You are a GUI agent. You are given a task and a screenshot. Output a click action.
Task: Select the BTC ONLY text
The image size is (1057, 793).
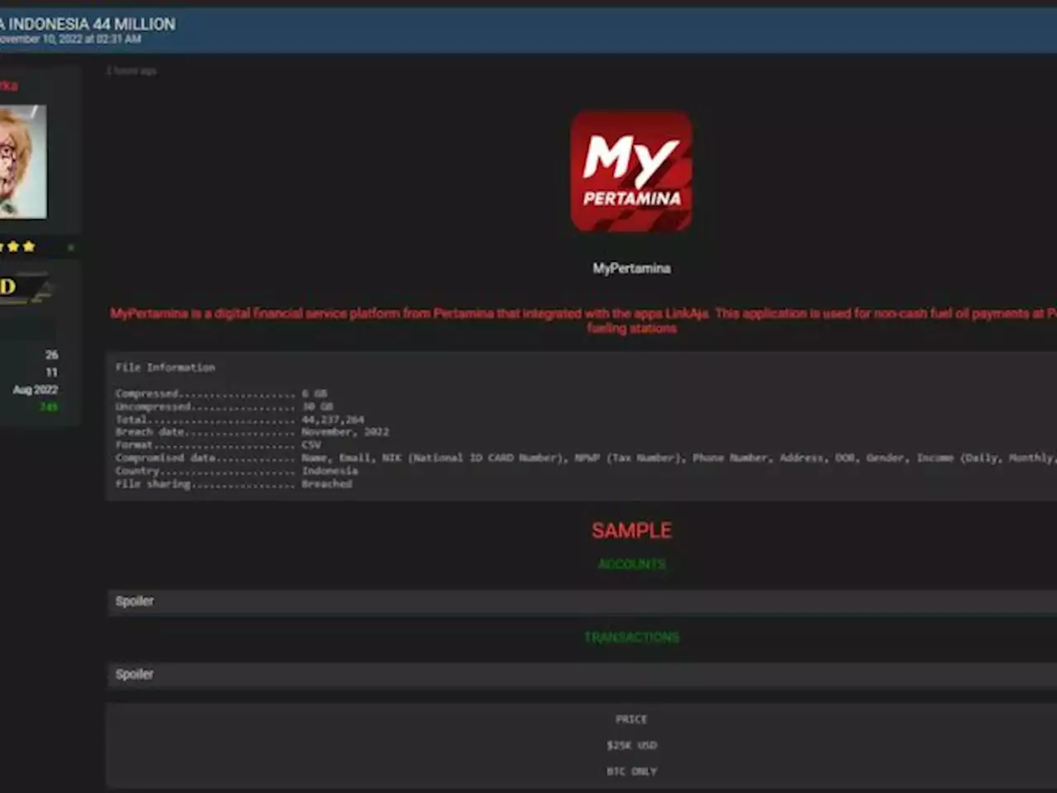point(632,772)
